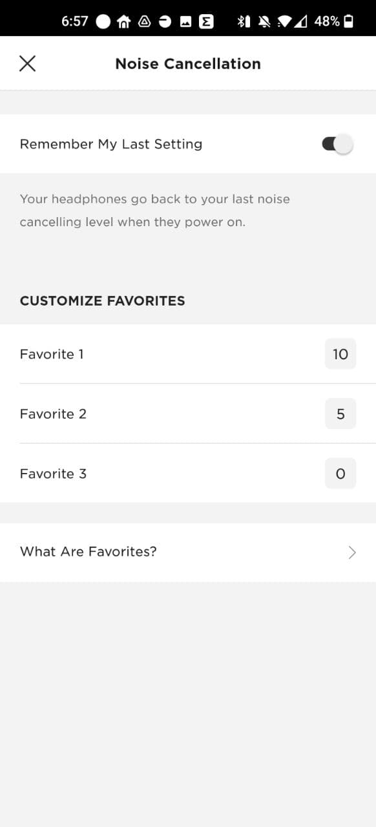Image resolution: width=376 pixels, height=827 pixels.
Task: Select the Favorite 2 row label
Action: tap(53, 414)
